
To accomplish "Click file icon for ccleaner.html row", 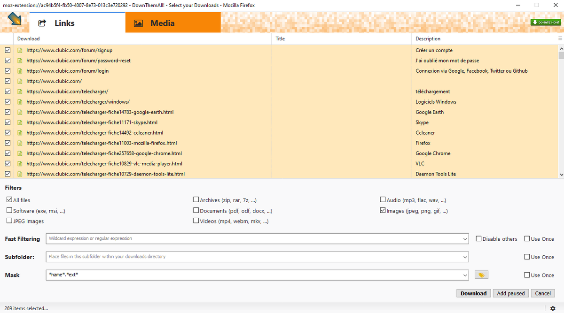I will coord(20,133).
